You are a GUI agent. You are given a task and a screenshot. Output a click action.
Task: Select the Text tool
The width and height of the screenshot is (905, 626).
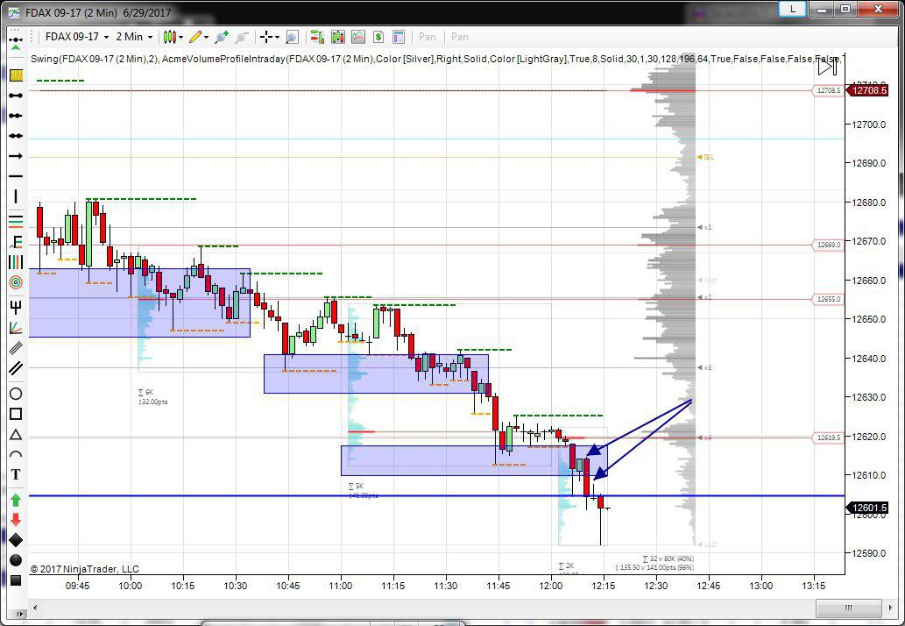pos(16,474)
